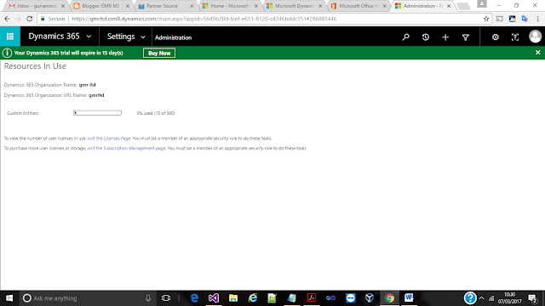Open the Chrome three-dot menu

[x=537, y=19]
